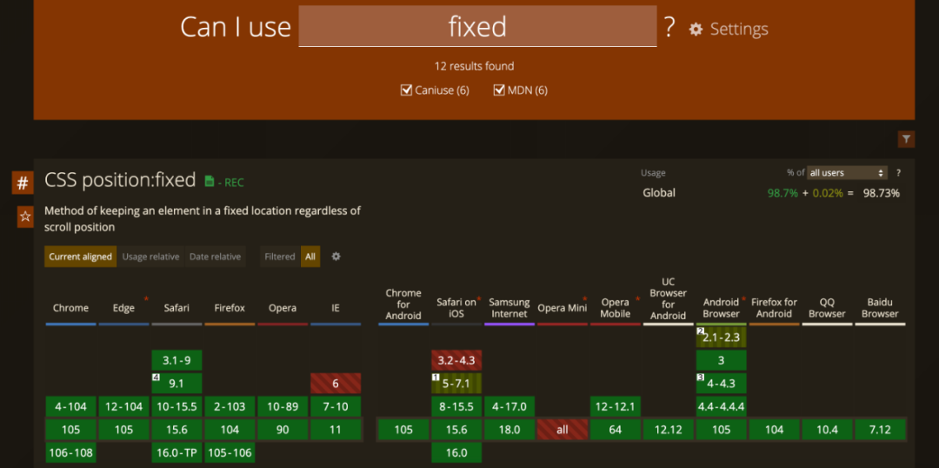Click UC Browser for Android header

(x=669, y=298)
